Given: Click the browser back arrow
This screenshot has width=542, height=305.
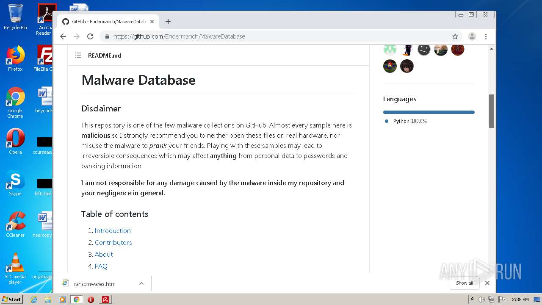Looking at the screenshot, I should (x=63, y=36).
